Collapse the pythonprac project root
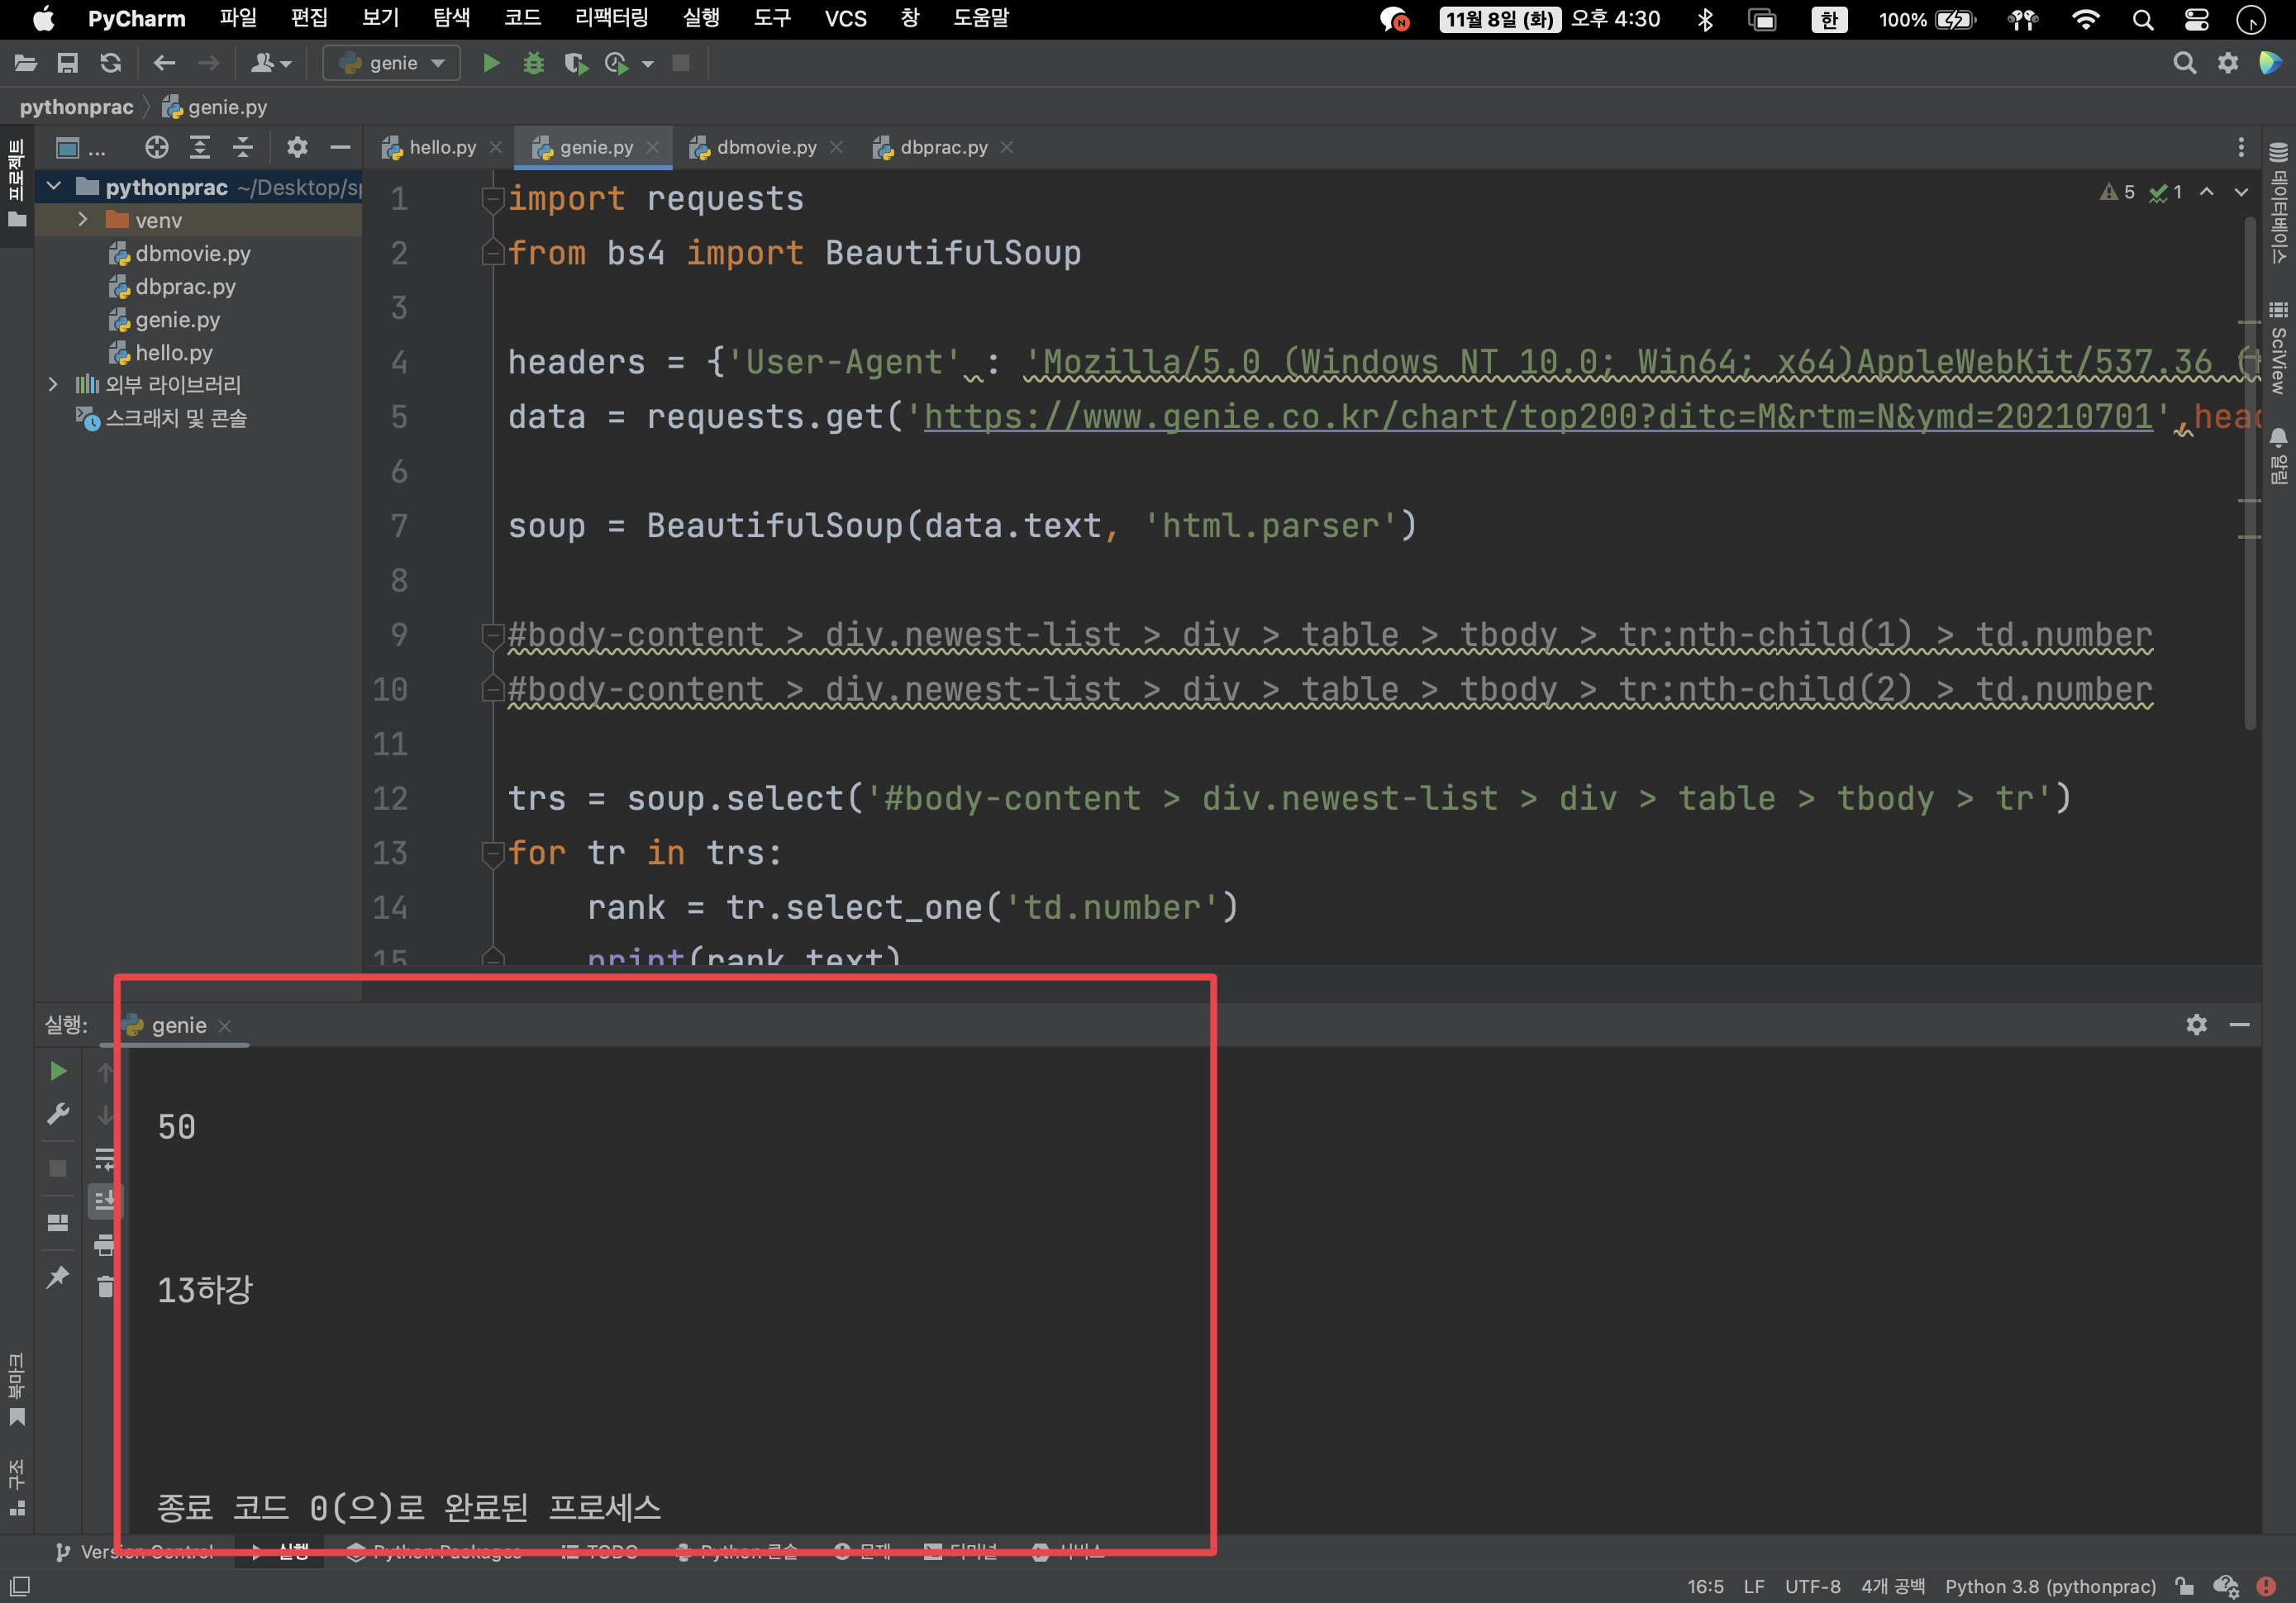This screenshot has height=1603, width=2296. [x=54, y=187]
